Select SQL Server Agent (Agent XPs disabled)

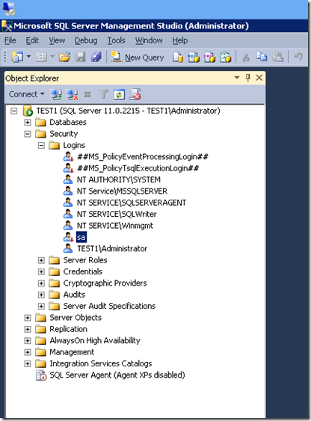click(x=117, y=375)
